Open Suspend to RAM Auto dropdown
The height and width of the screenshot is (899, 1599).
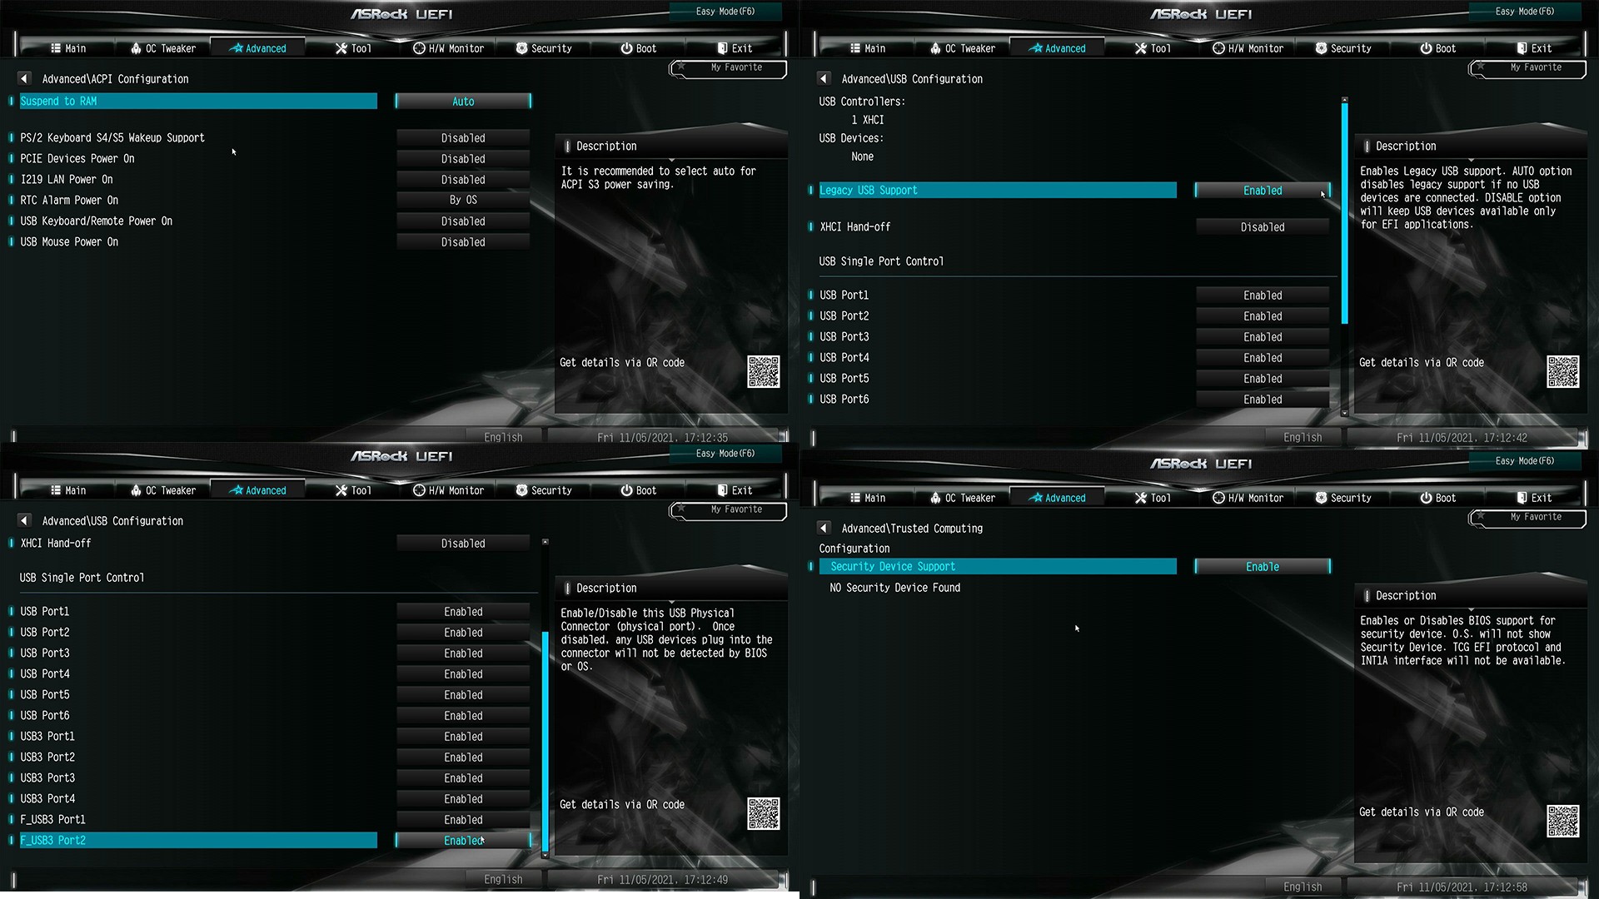coord(462,102)
